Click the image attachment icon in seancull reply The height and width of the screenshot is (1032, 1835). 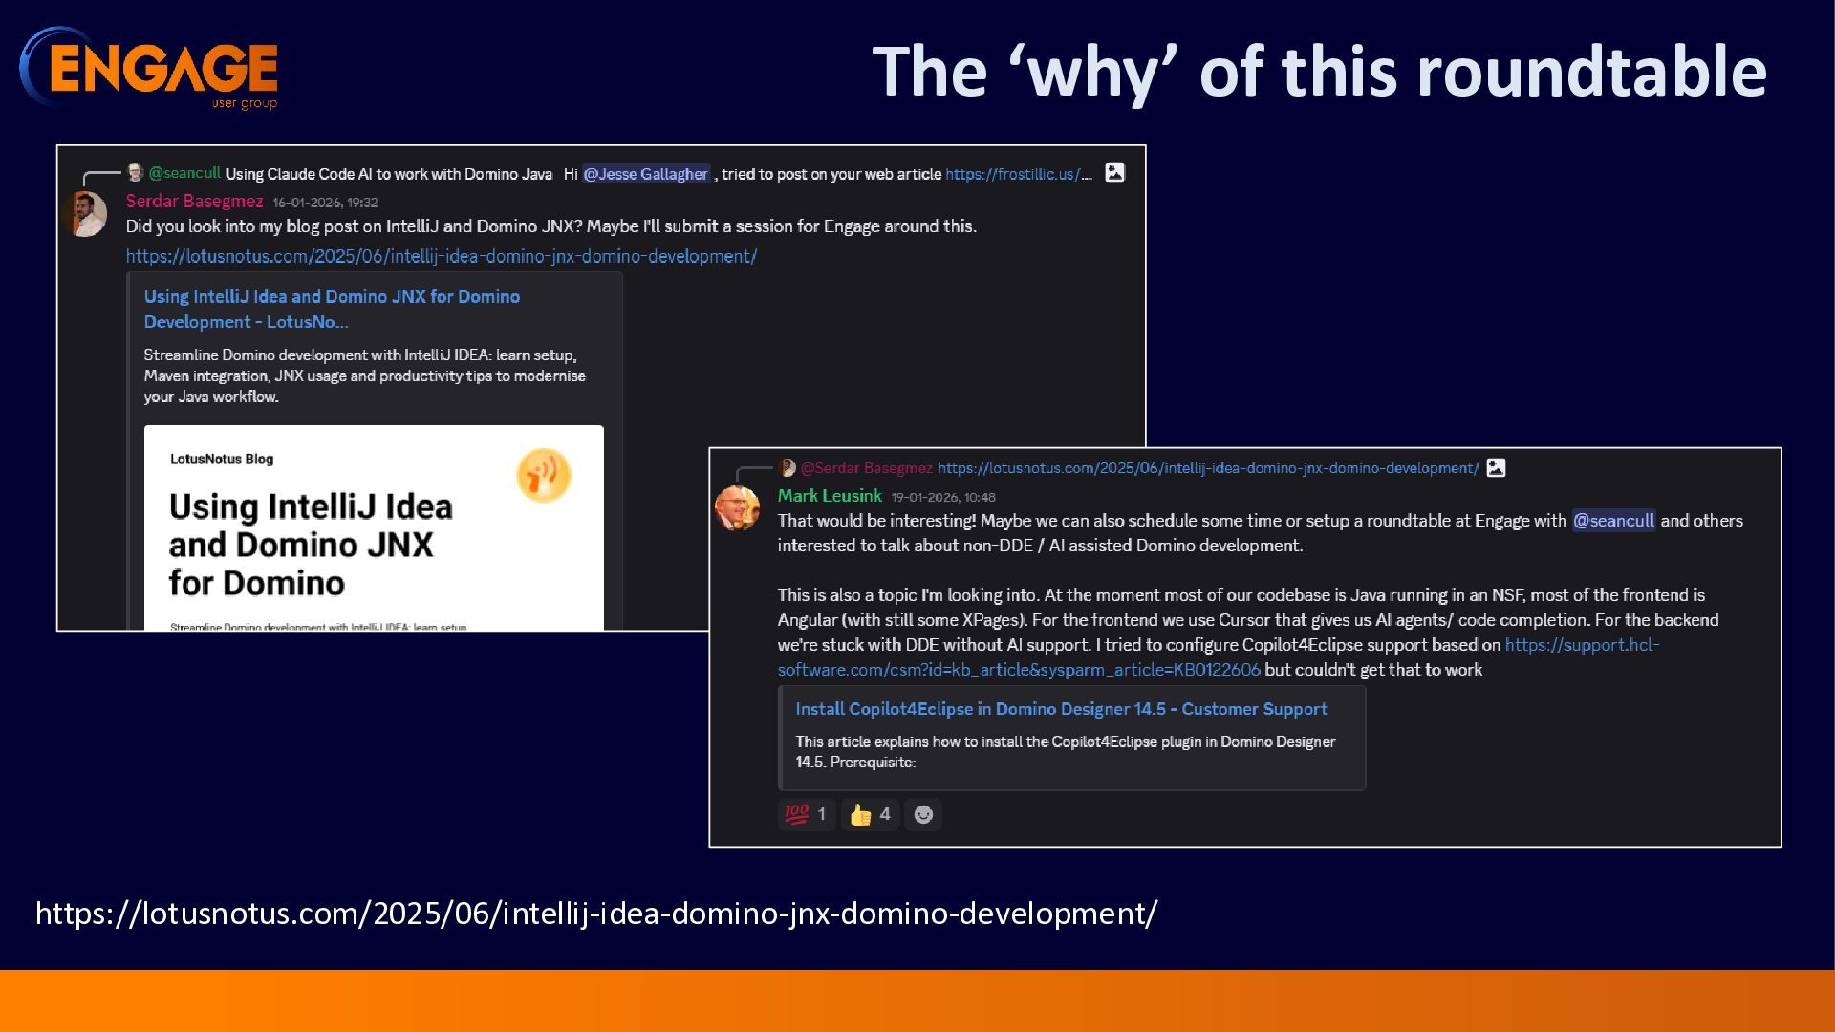1114,173
